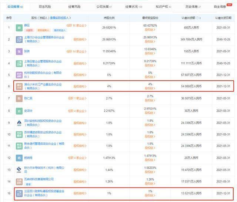Follow the 查看实际控股人 link in header
Image resolution: width=237 pixels, height=202 pixels.
pos(60,18)
